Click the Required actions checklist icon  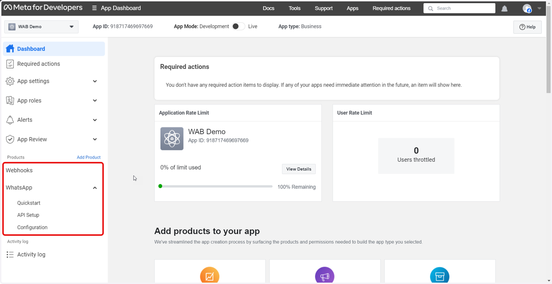click(x=10, y=64)
